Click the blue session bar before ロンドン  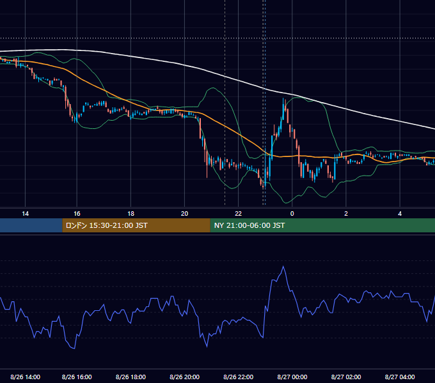pyautogui.click(x=31, y=225)
